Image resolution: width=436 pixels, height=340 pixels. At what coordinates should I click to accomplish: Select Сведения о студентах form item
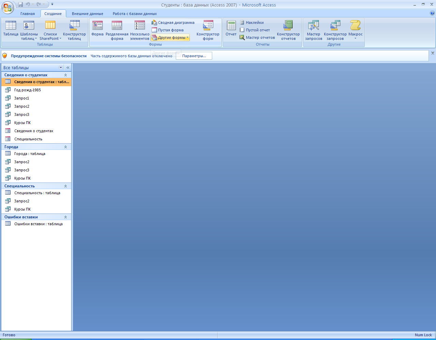tap(36, 131)
